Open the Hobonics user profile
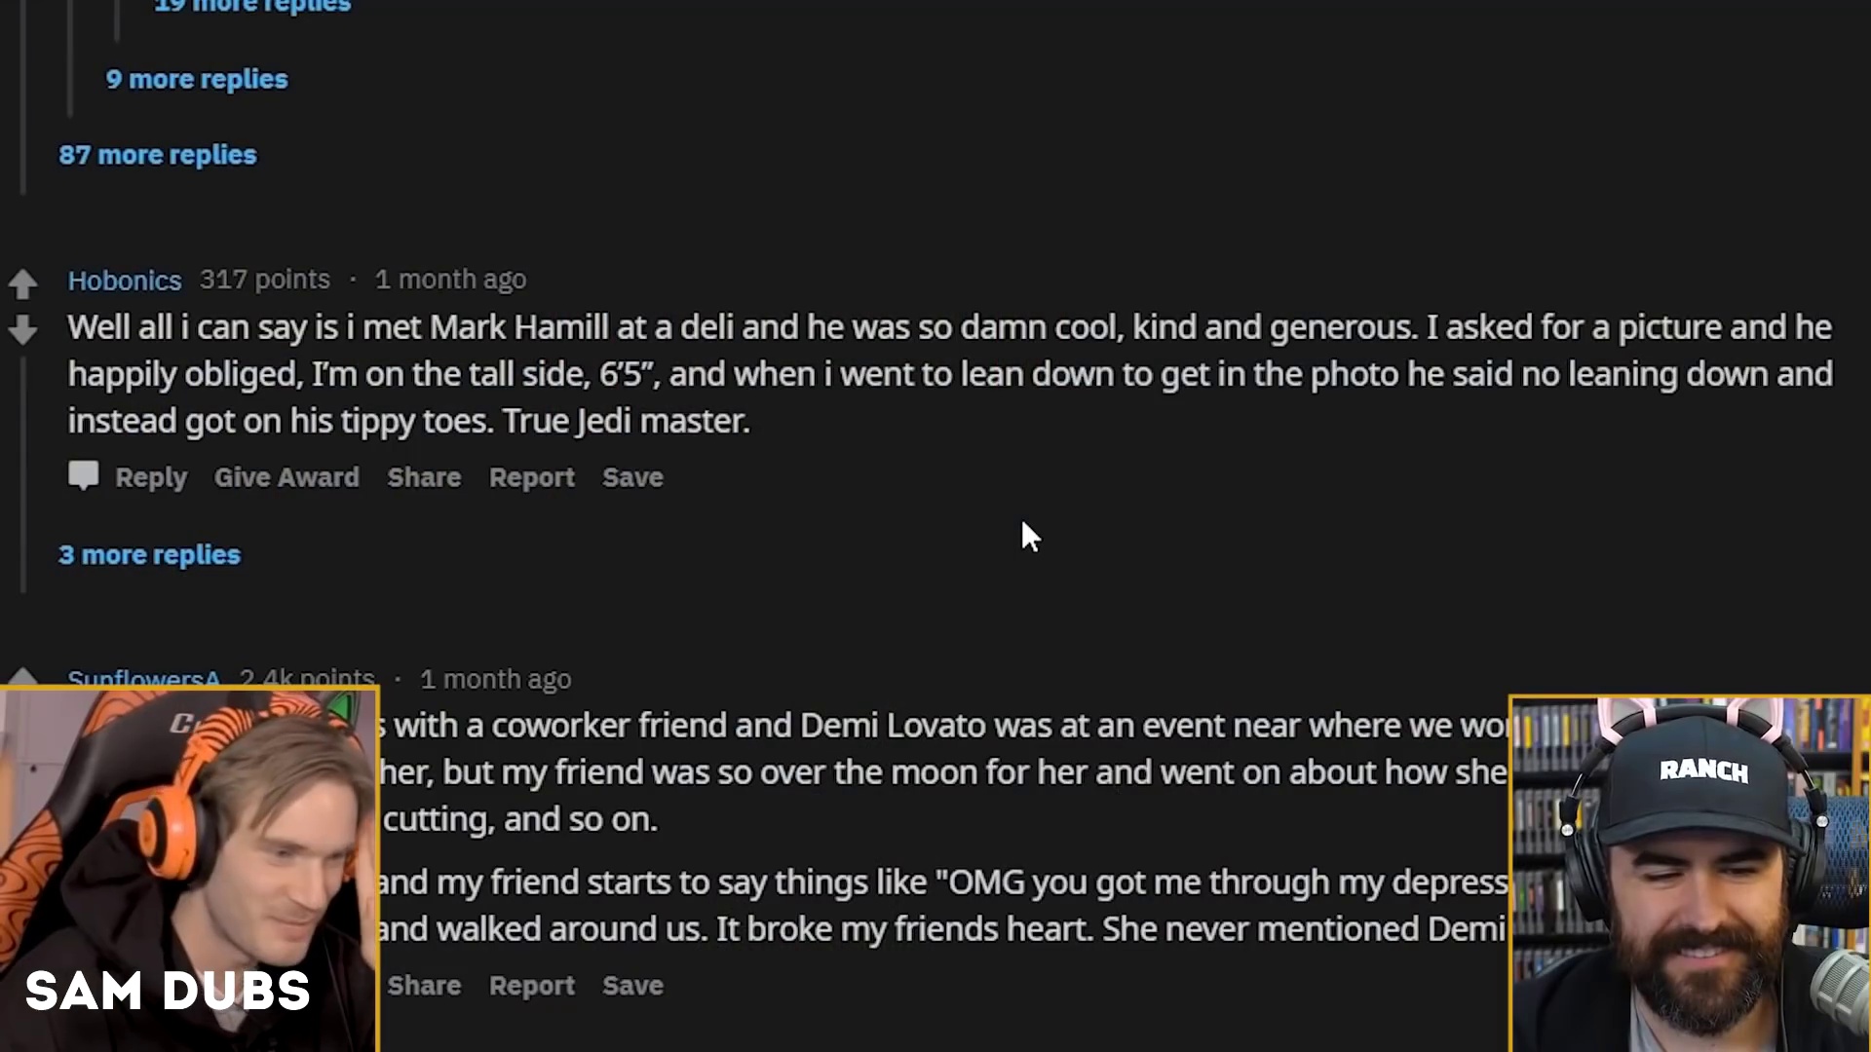This screenshot has height=1052, width=1871. click(125, 281)
